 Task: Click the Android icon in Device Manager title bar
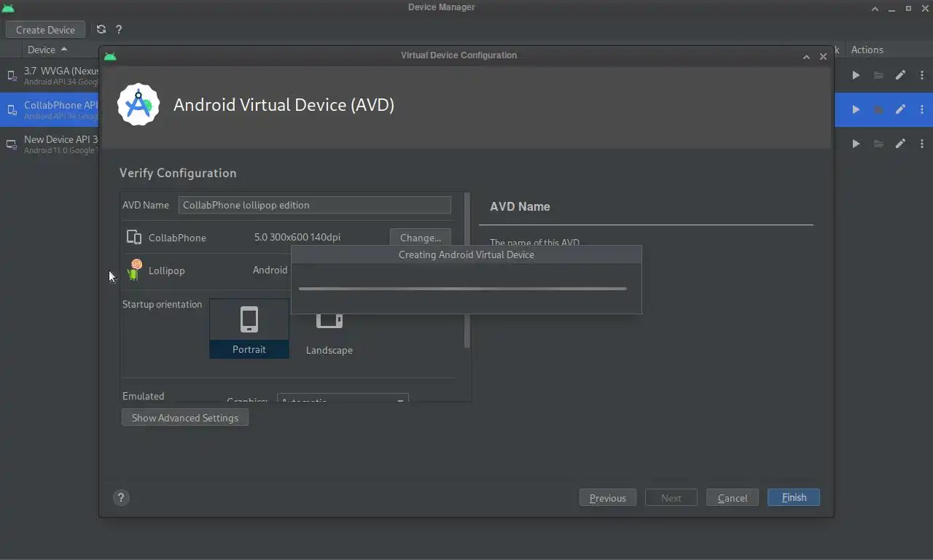pyautogui.click(x=9, y=9)
